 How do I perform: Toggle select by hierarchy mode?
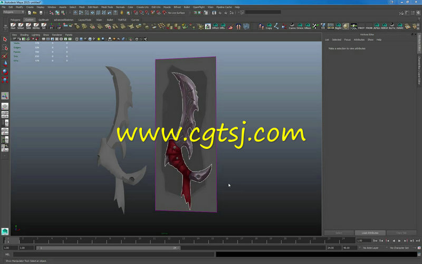pyautogui.click(x=51, y=13)
